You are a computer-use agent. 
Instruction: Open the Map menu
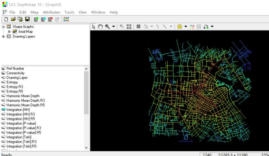pyautogui.click(x=35, y=12)
